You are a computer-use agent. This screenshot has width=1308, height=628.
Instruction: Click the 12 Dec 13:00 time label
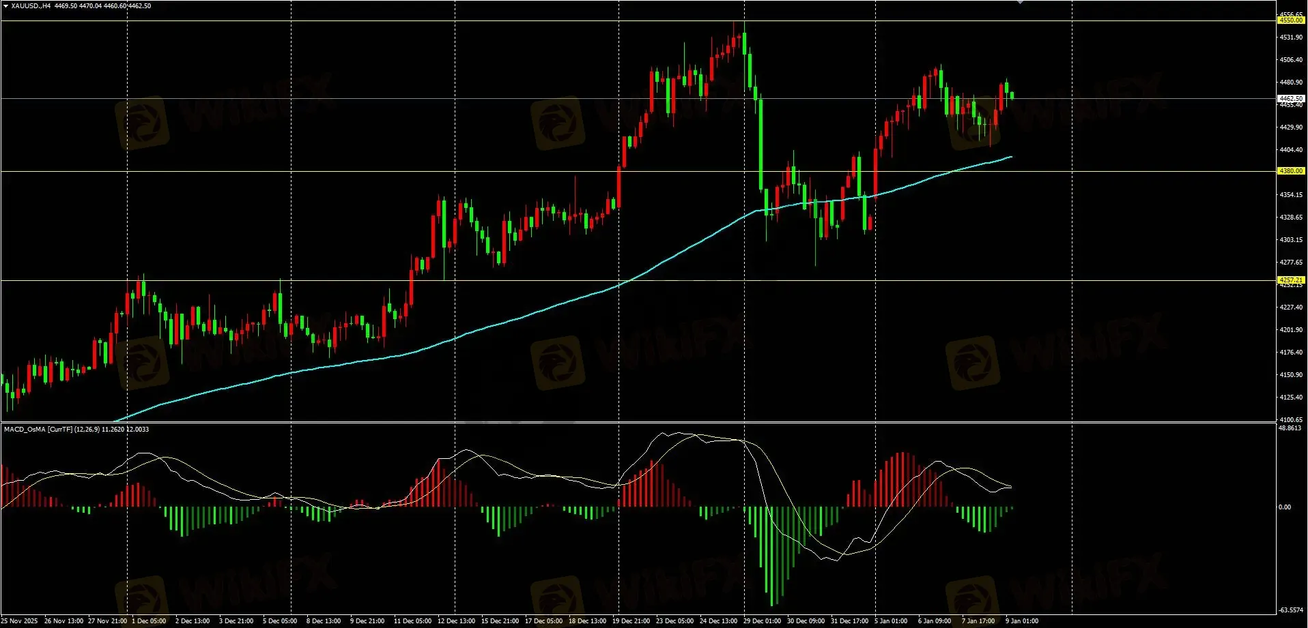[457, 621]
